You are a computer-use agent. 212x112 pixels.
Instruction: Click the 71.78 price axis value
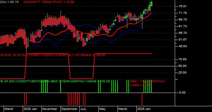183,13
